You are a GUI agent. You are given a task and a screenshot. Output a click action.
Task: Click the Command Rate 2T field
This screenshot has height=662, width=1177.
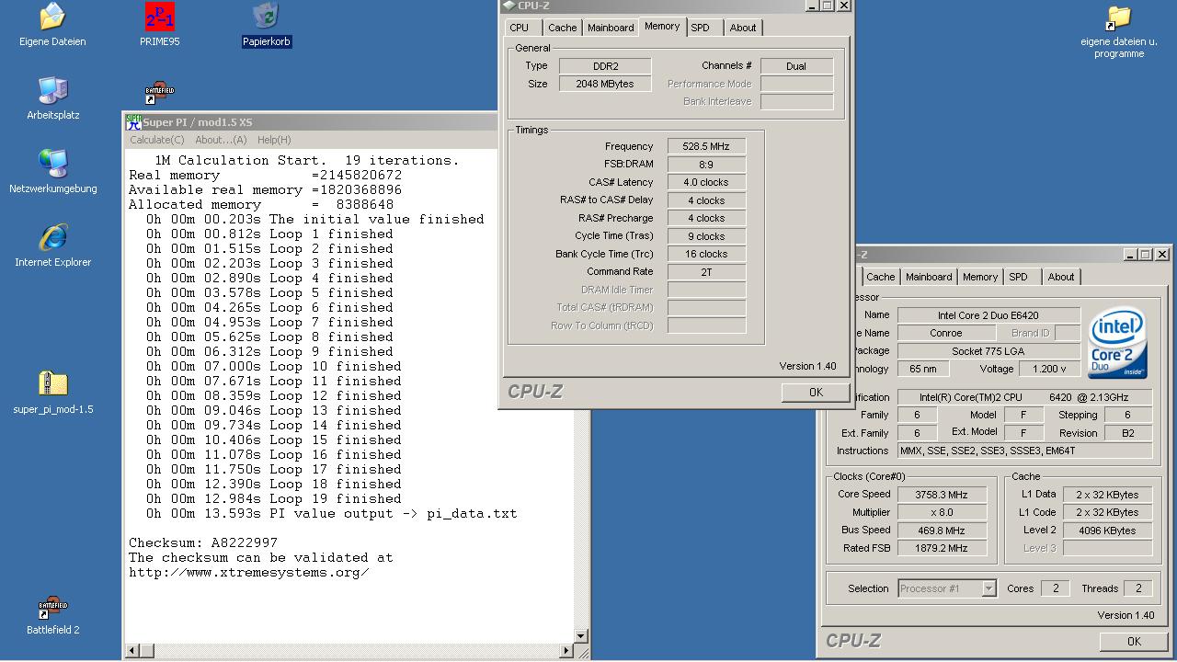tap(706, 272)
